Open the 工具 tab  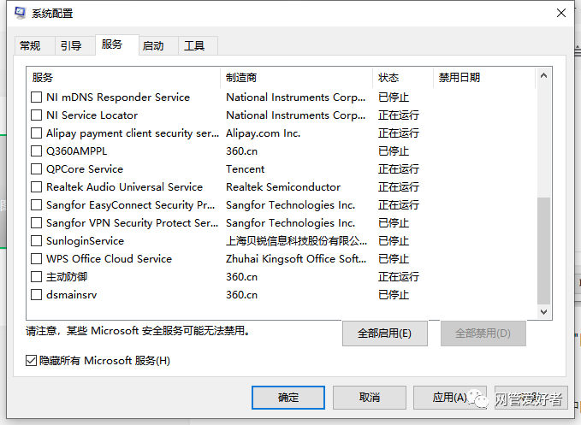[x=194, y=46]
